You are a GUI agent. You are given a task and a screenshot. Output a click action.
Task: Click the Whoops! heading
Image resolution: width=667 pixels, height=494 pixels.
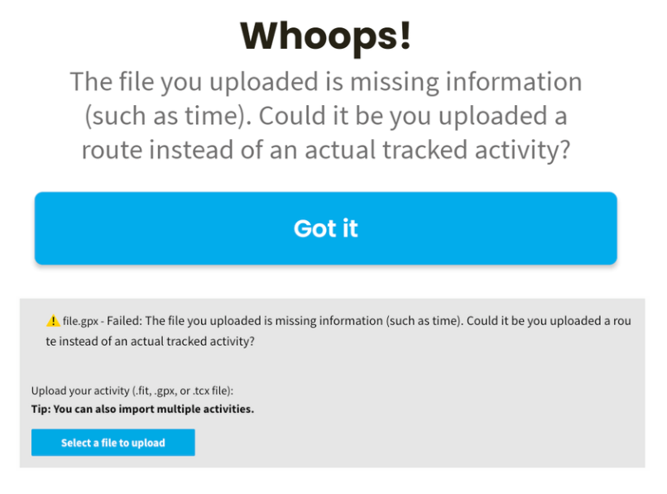pyautogui.click(x=325, y=36)
